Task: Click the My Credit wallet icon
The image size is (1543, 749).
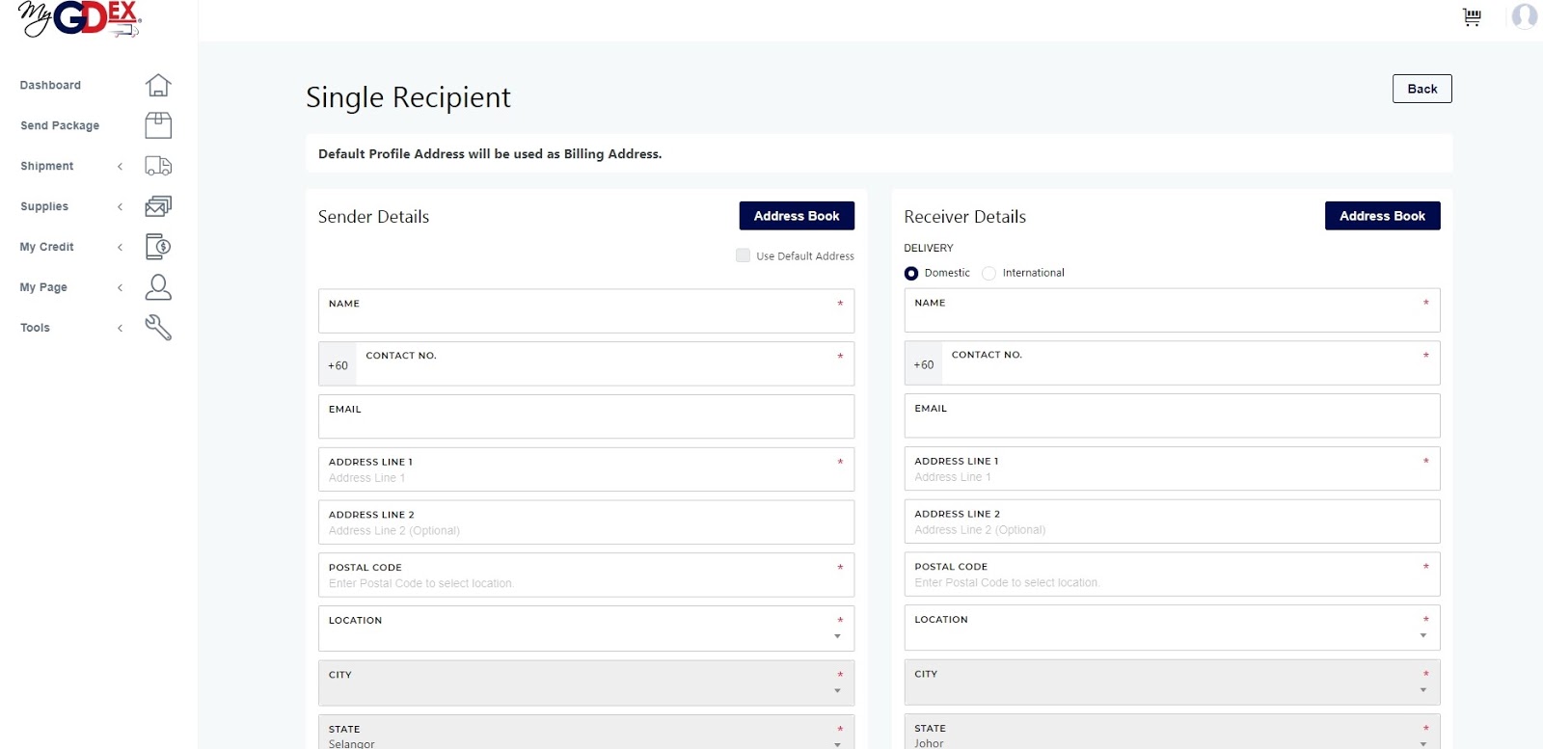Action: coord(158,247)
